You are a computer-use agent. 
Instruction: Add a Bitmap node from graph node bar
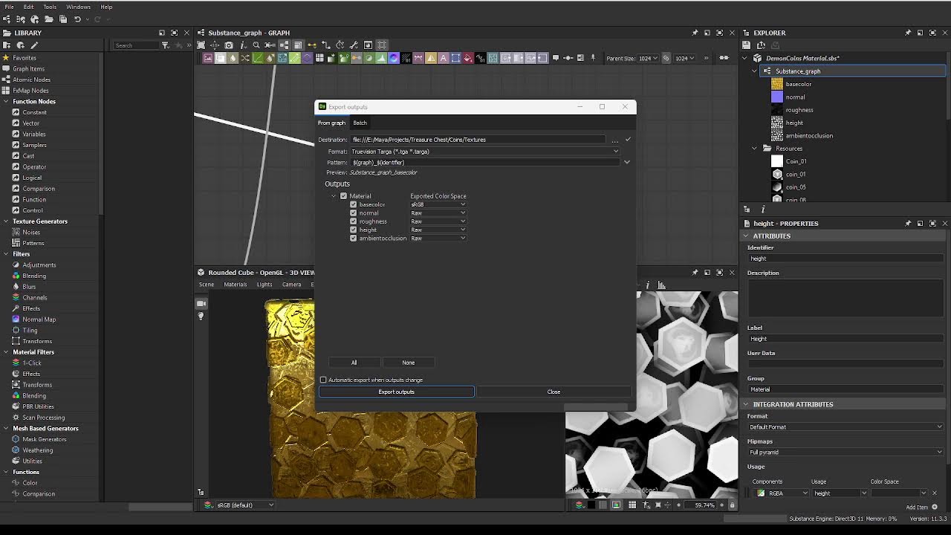pyautogui.click(x=208, y=58)
